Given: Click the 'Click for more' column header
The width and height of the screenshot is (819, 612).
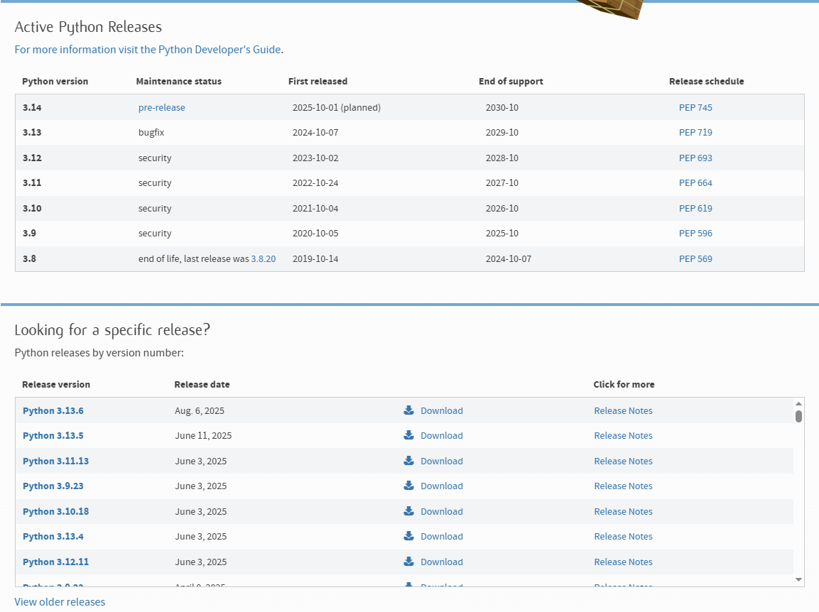Looking at the screenshot, I should pyautogui.click(x=624, y=384).
